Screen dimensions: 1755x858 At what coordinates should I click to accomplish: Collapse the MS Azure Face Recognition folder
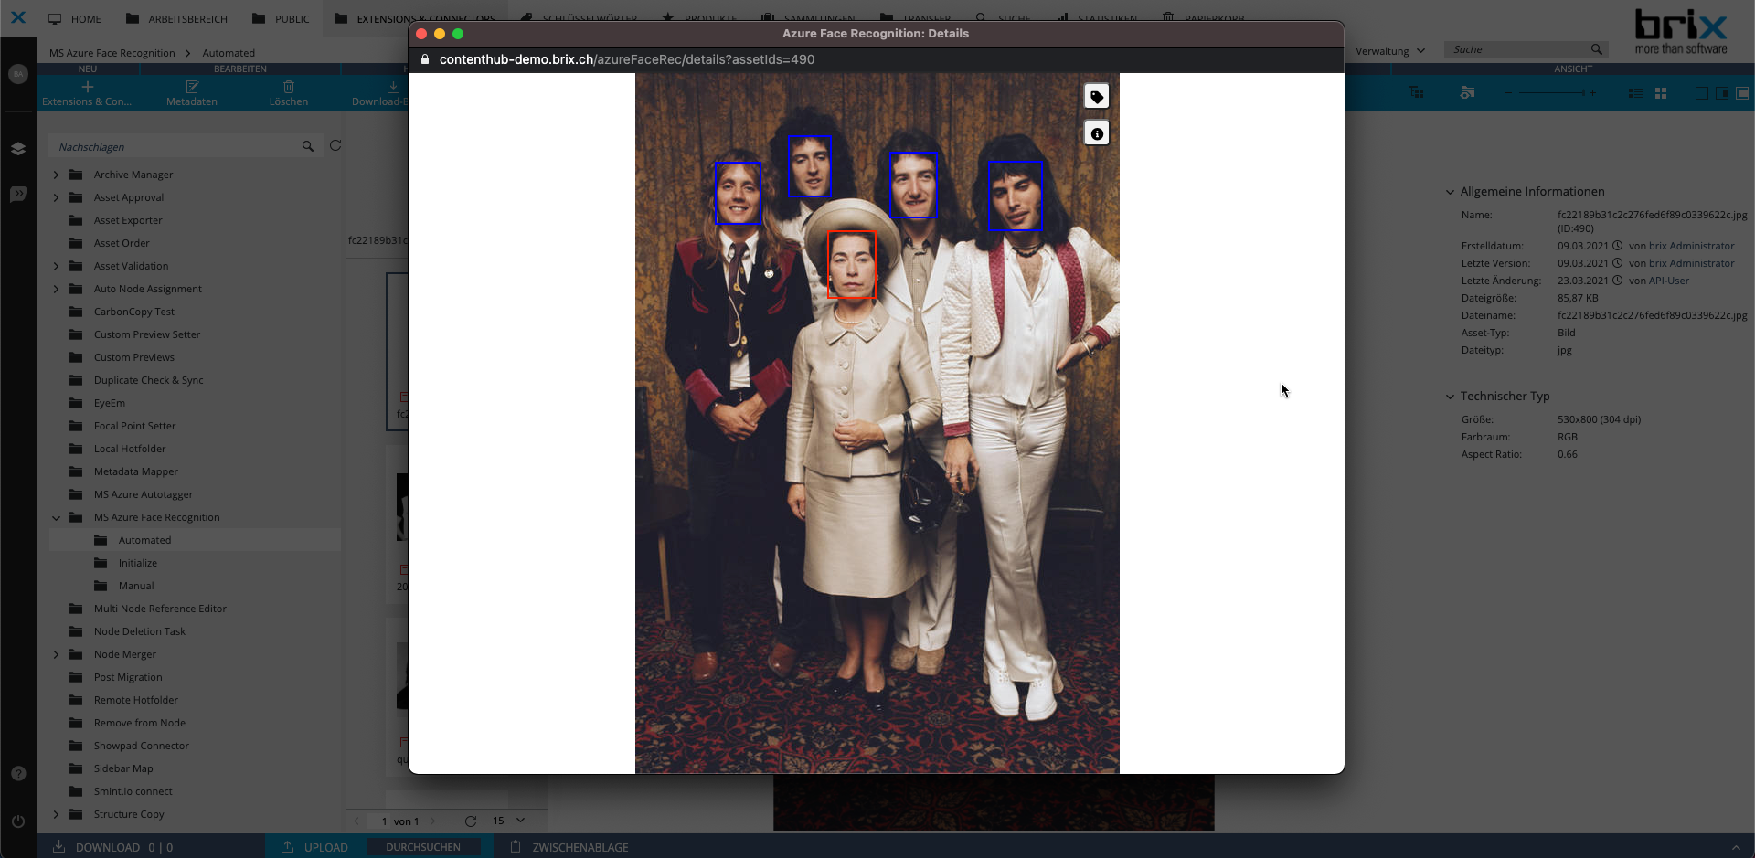(56, 517)
